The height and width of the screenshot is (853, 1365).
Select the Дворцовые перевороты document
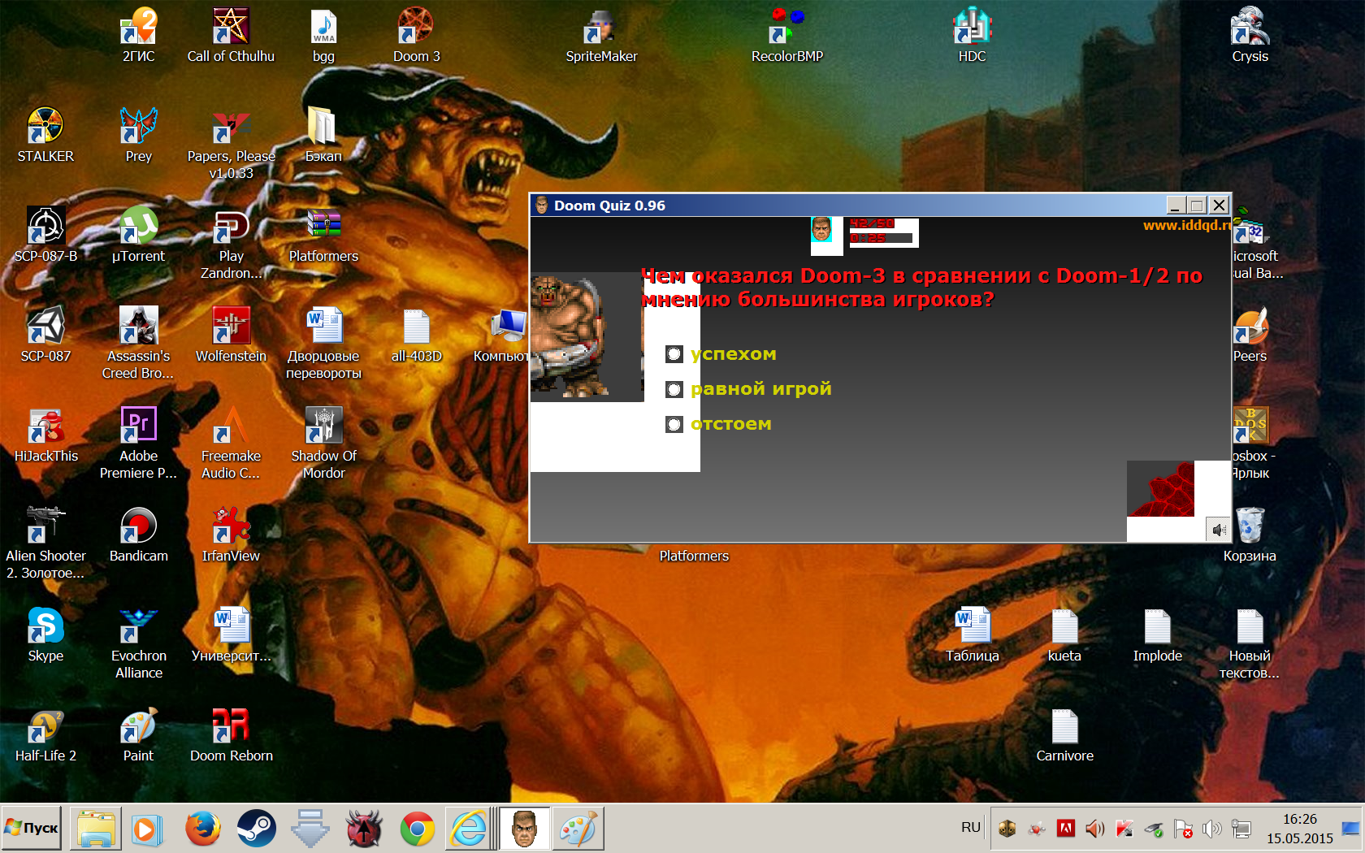pos(323,344)
